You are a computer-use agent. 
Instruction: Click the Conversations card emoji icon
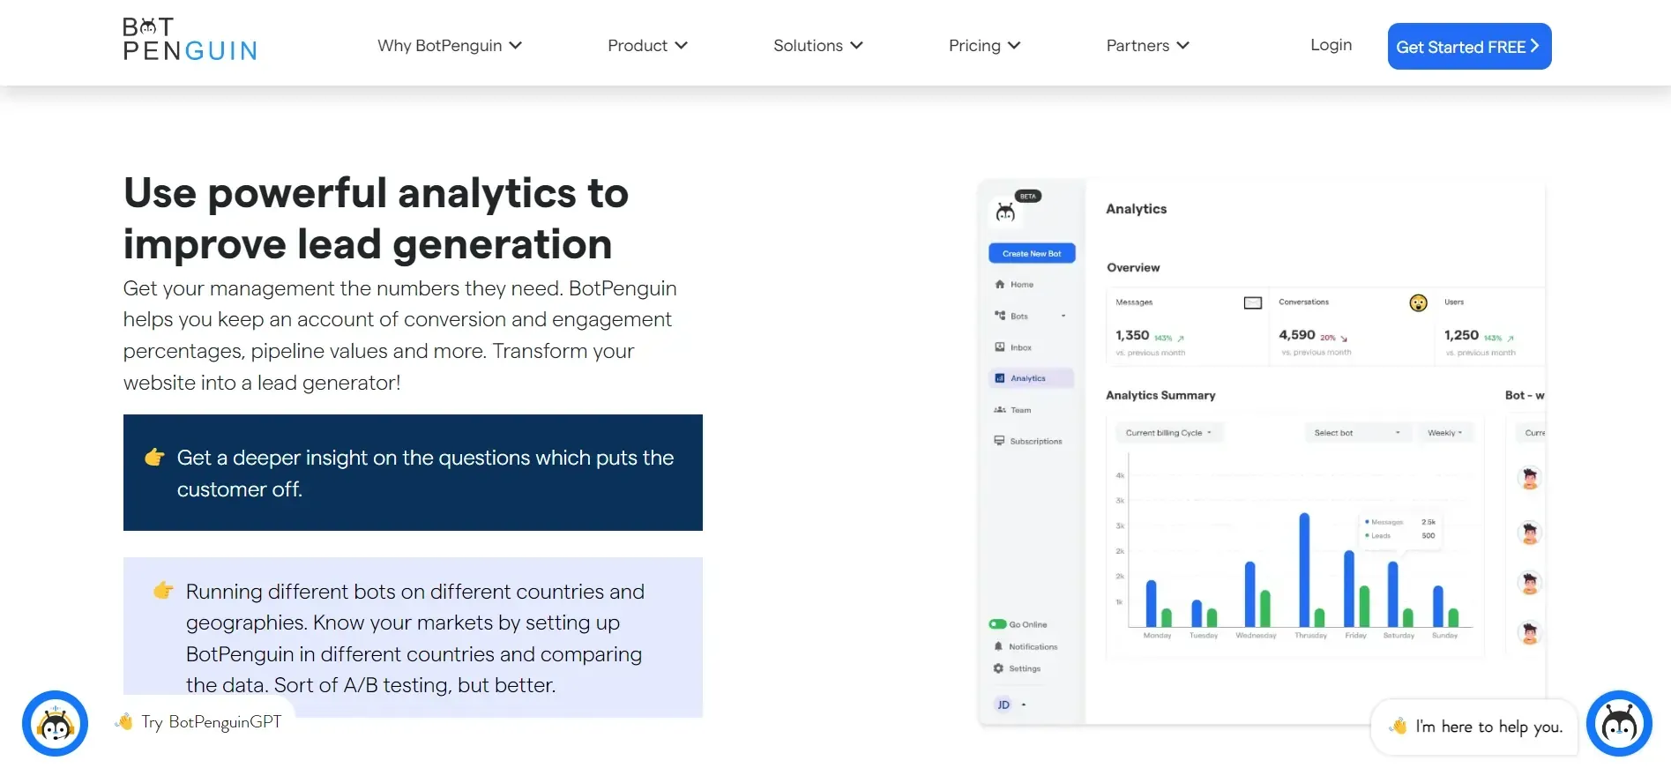tap(1418, 303)
